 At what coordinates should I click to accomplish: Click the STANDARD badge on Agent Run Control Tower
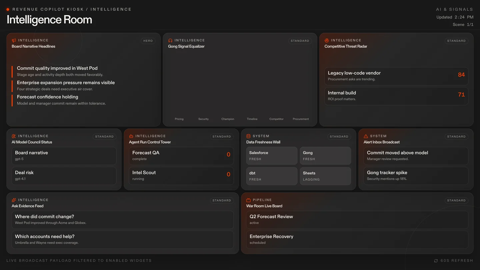click(222, 136)
